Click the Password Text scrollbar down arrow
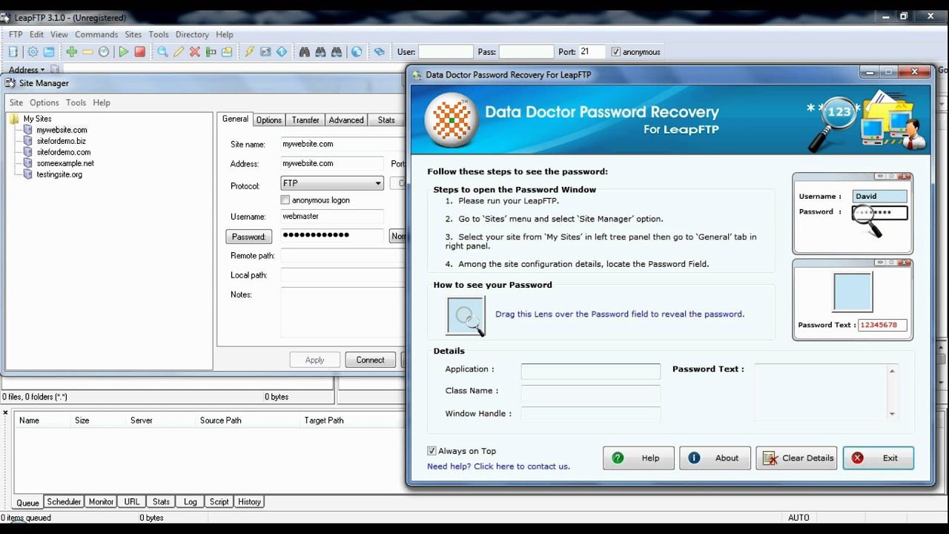This screenshot has width=949, height=534. point(892,414)
